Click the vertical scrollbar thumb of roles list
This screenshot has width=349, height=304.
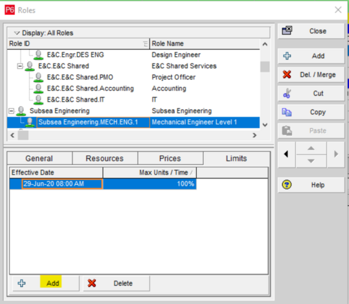tap(265, 67)
